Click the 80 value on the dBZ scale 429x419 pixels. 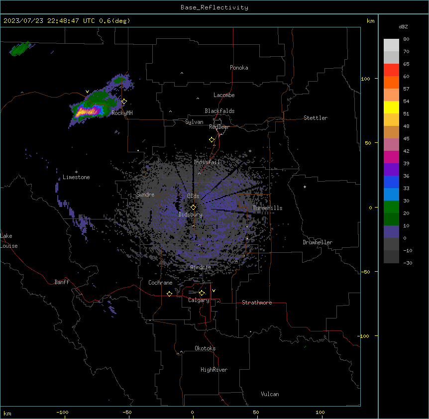point(406,39)
